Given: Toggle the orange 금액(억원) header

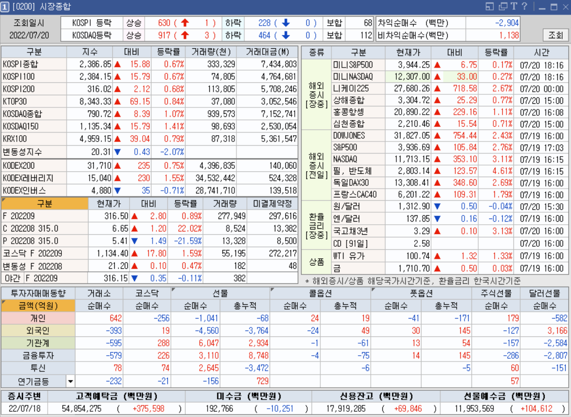Looking at the screenshot, I should [x=38, y=305].
